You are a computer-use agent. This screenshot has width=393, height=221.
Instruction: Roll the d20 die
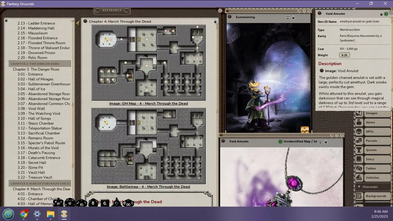(x=58, y=203)
